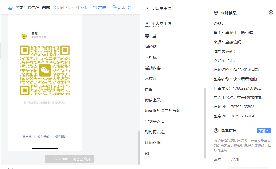Select the 微 quick phrase
The width and height of the screenshot is (276, 169).
pyautogui.click(x=147, y=153)
